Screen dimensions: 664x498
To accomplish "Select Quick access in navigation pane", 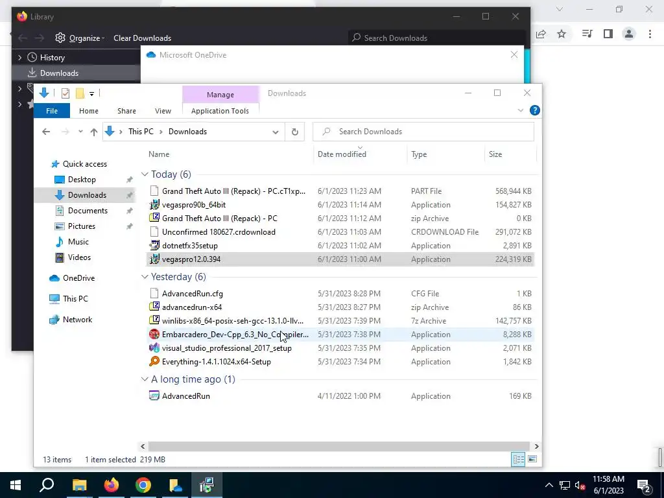I will click(x=85, y=164).
